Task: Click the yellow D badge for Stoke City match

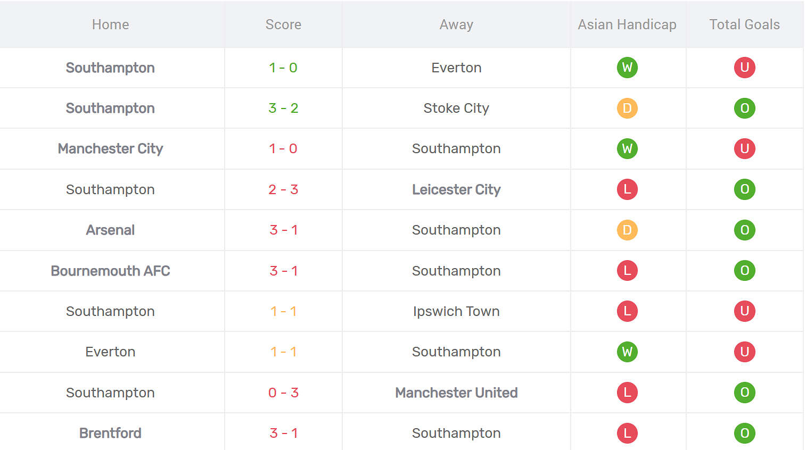Action: (x=627, y=109)
